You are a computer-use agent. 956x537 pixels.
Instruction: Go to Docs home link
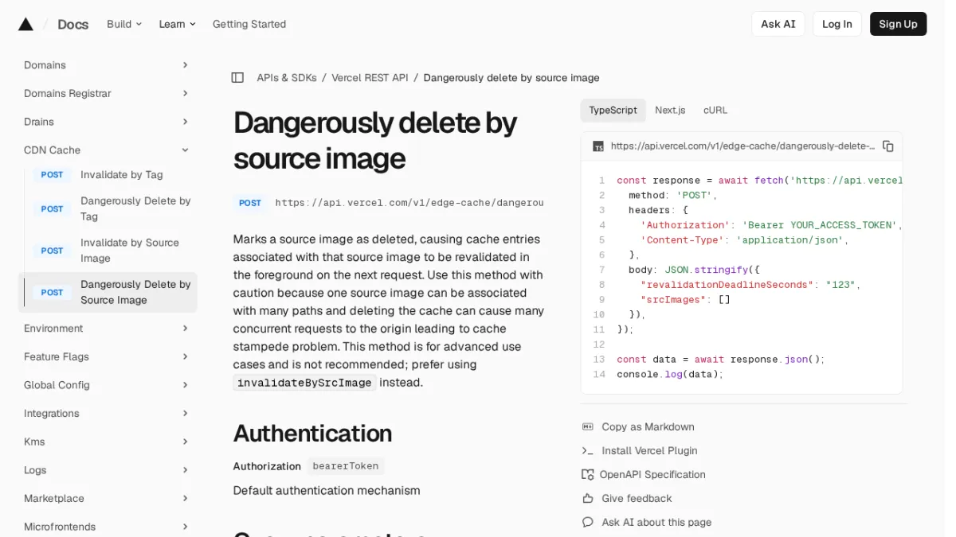click(72, 24)
